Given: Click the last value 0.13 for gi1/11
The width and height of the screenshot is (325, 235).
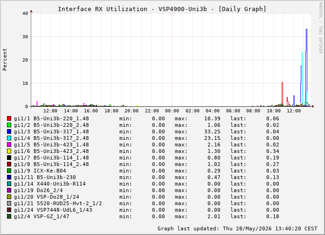Looking at the screenshot, I should click(273, 177).
